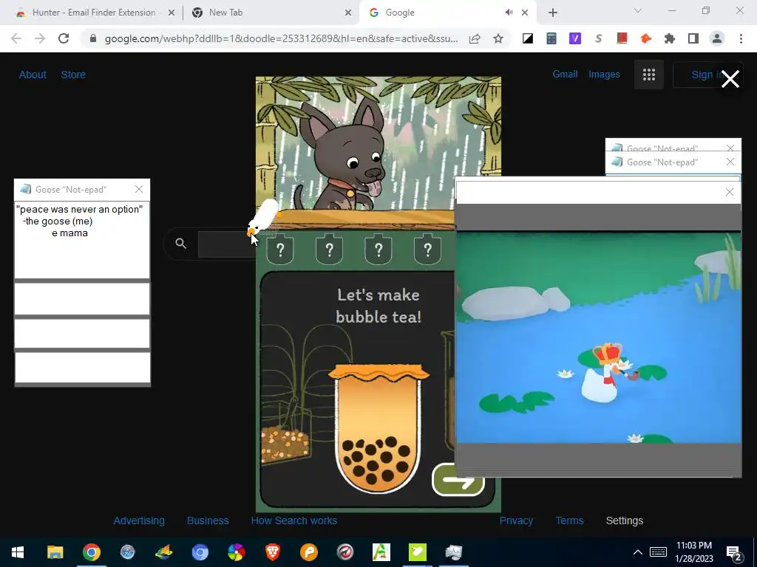Close the Hunter Email Finder tab

pos(171,13)
